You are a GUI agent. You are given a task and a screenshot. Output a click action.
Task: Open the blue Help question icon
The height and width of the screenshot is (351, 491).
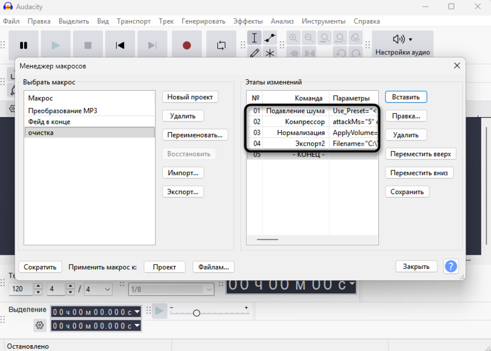(450, 267)
